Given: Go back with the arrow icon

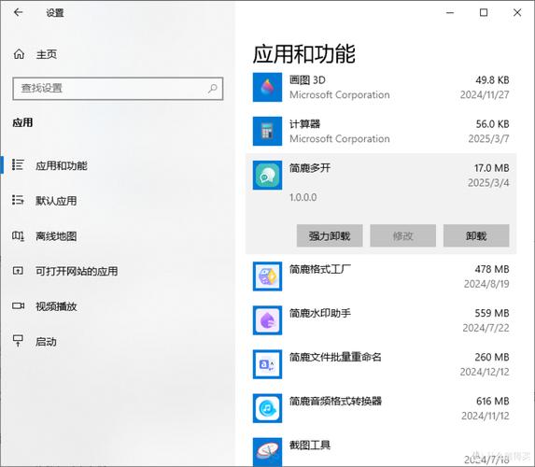Looking at the screenshot, I should coord(18,13).
